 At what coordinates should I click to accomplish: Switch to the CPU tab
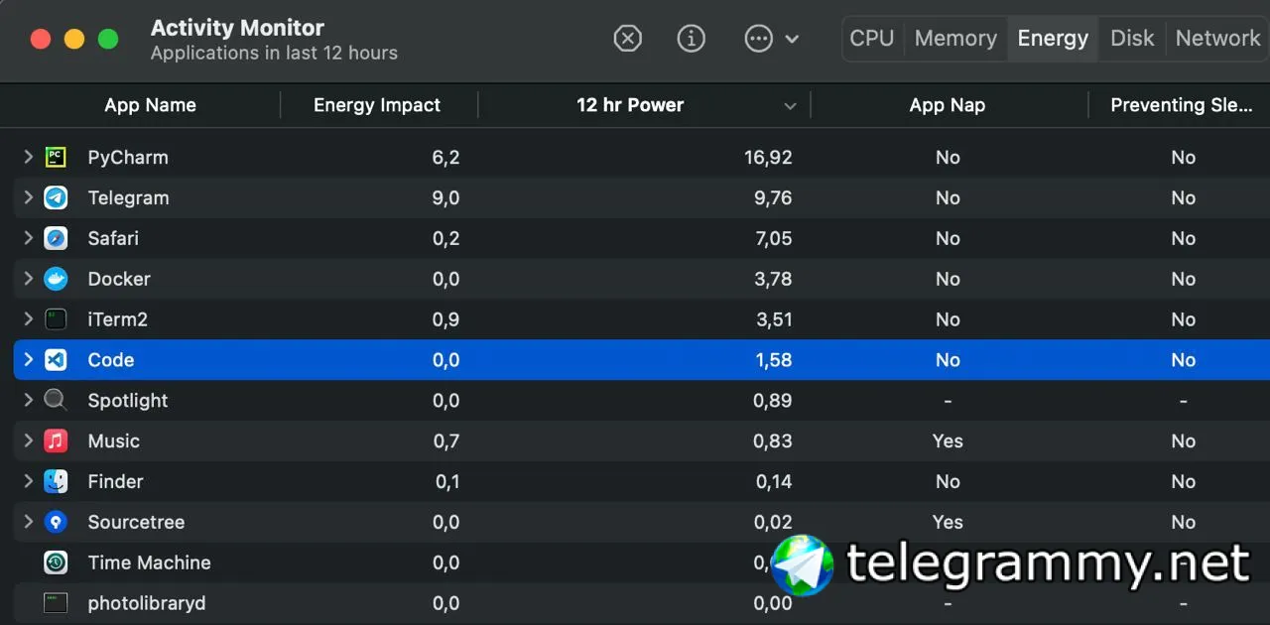(x=872, y=39)
